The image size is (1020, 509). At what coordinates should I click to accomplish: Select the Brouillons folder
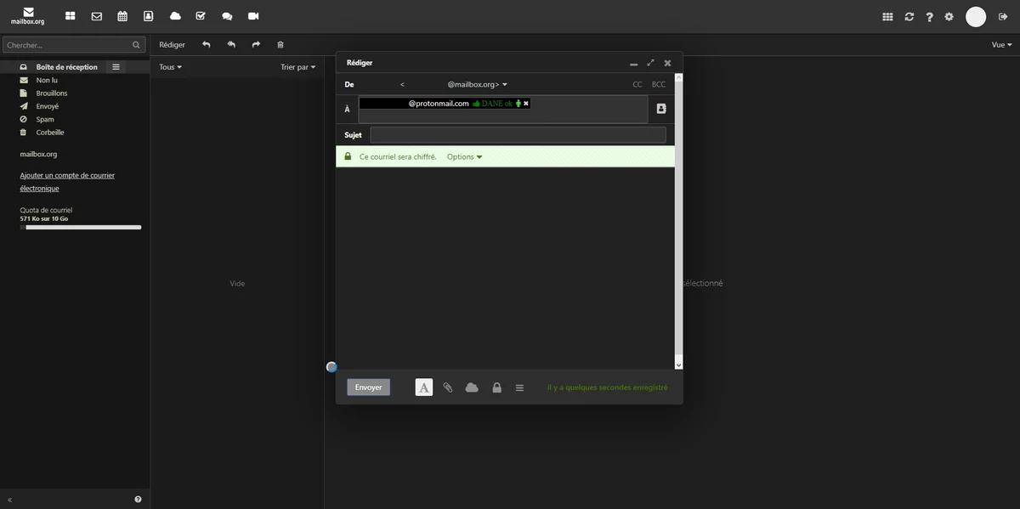coord(52,93)
